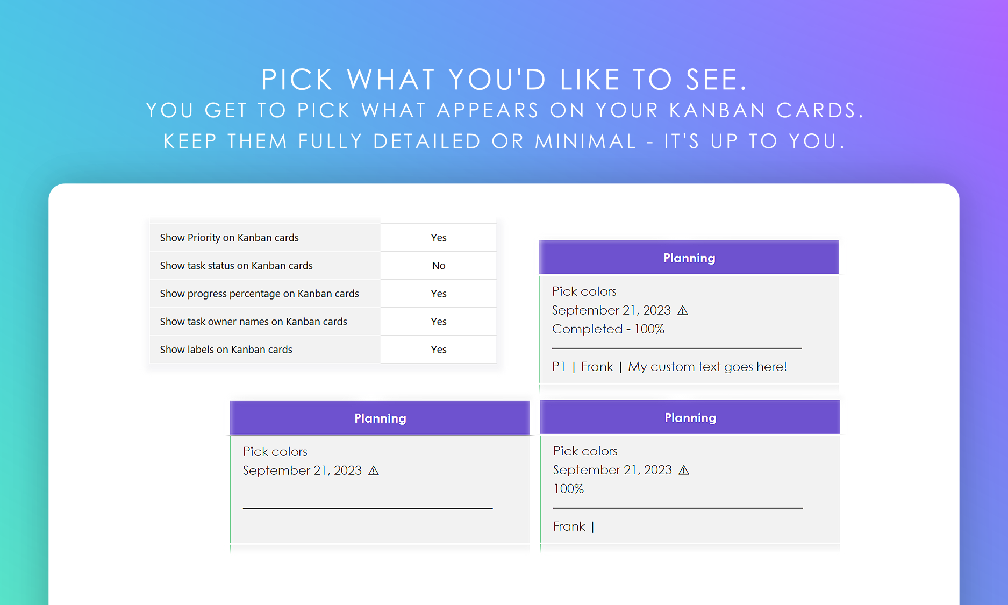Viewport: 1008px width, 605px height.
Task: Change Show task status value from No
Action: [438, 266]
